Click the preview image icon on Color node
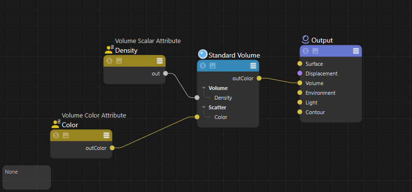Screen dimensions: 412x192 66,135
